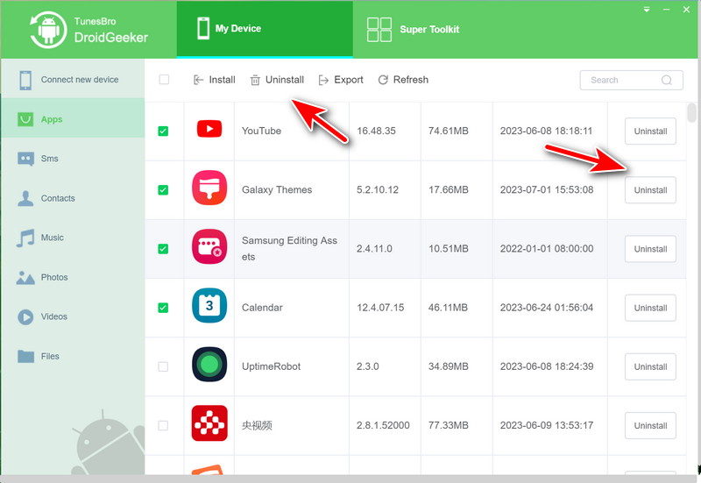Click the Calendar version 12.4.07.15

click(380, 308)
